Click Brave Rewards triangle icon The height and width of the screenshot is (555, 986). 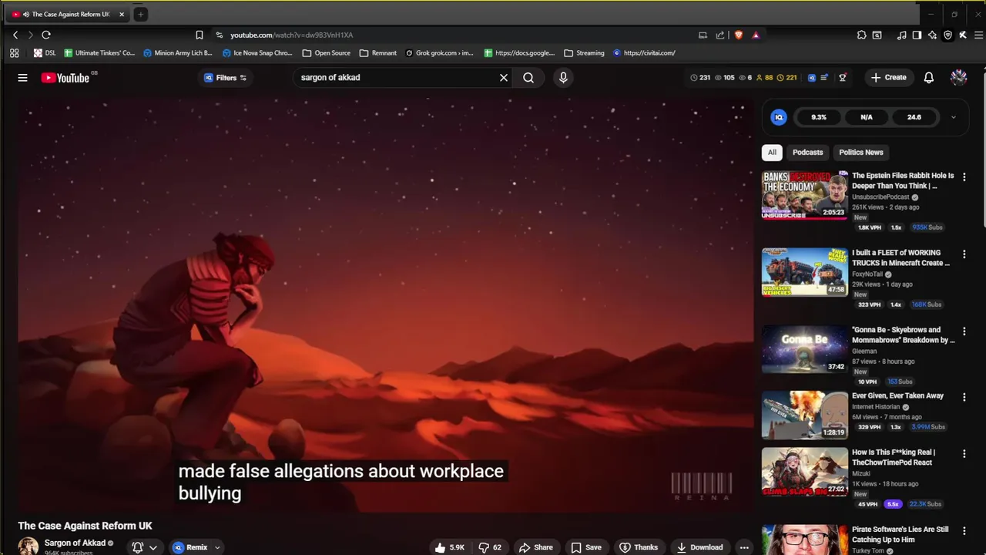[x=756, y=35]
